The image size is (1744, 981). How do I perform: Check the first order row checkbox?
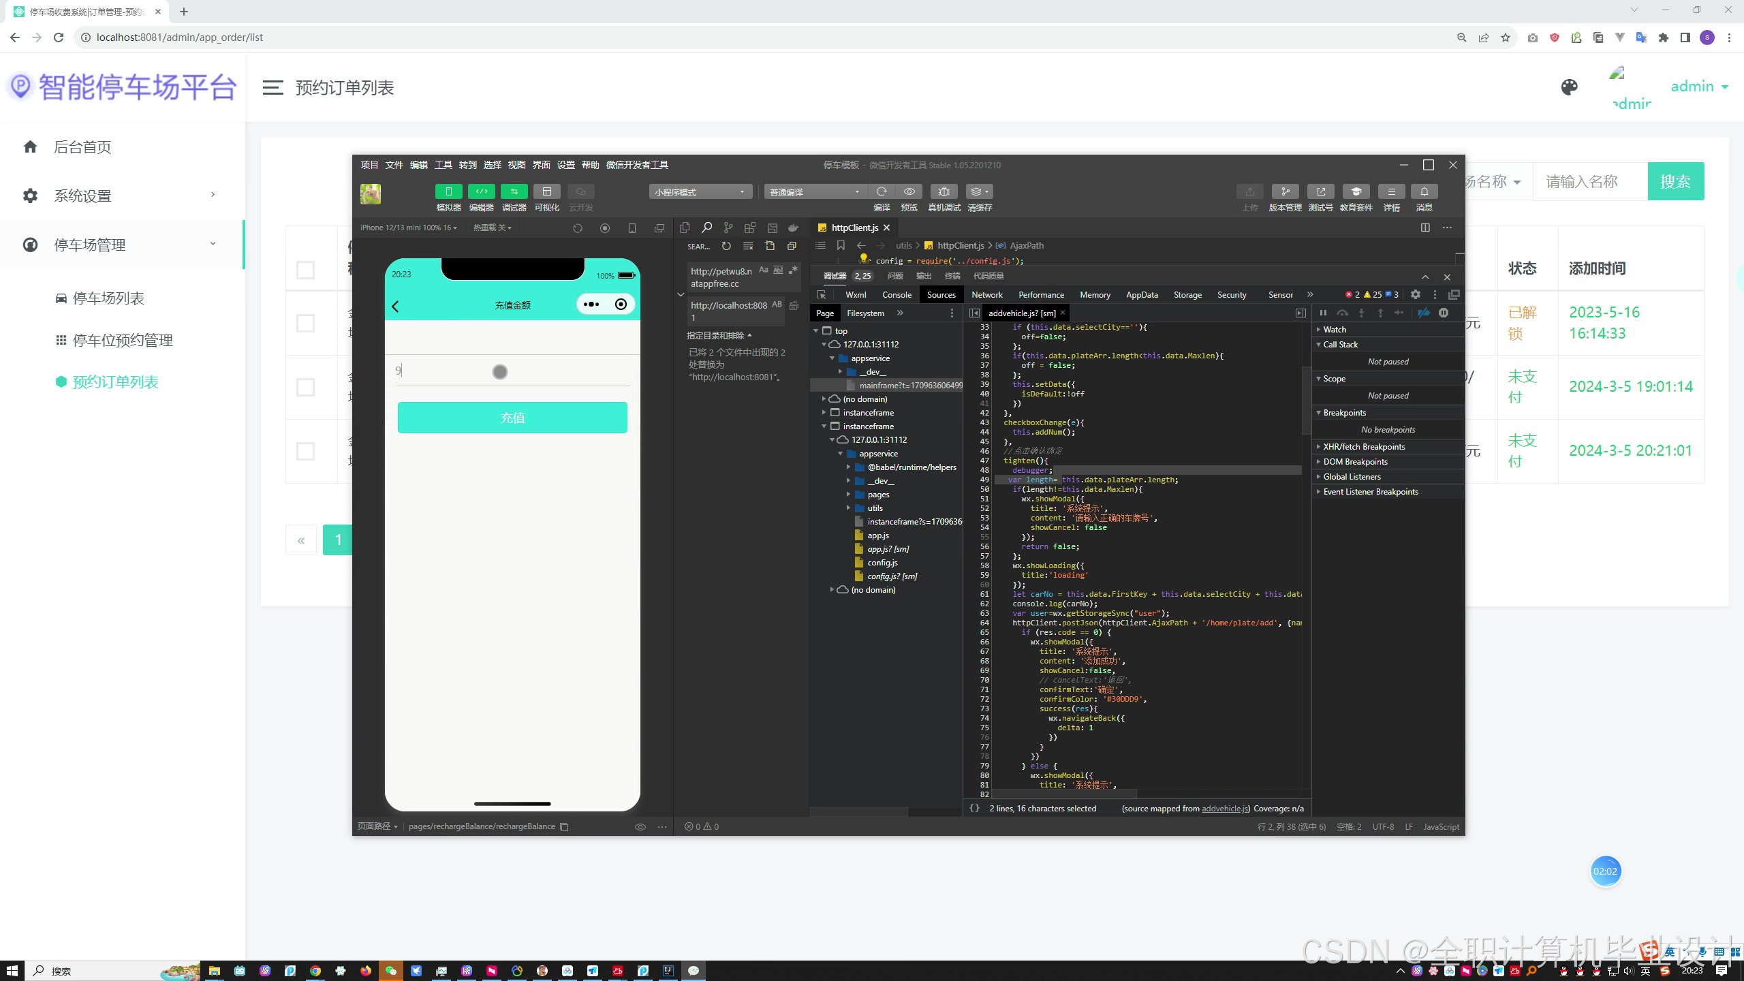pyautogui.click(x=305, y=323)
